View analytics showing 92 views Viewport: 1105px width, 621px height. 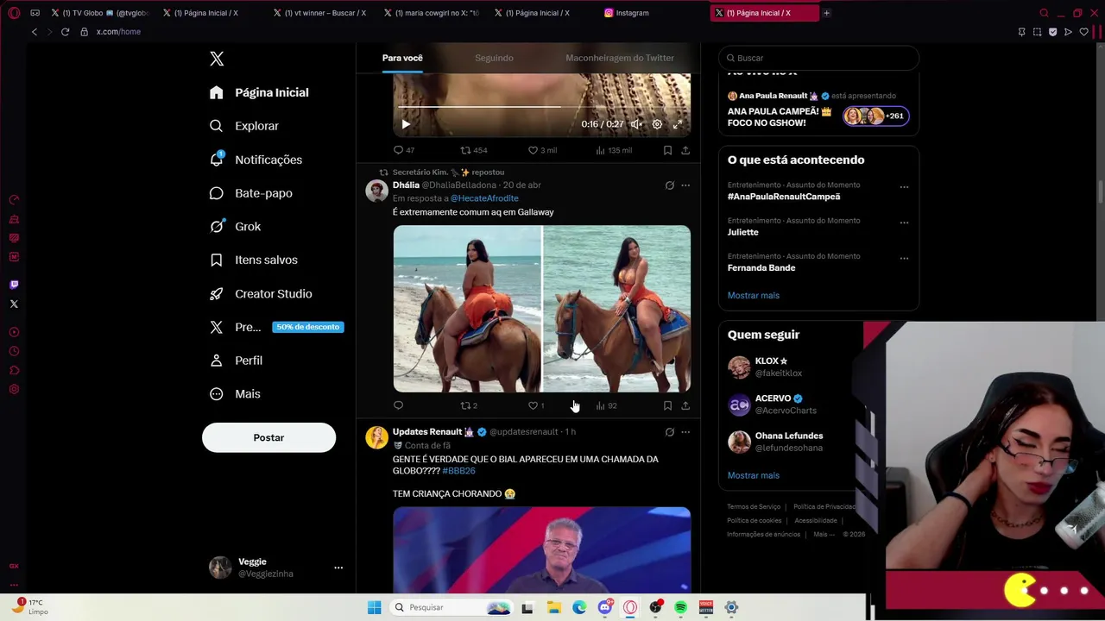point(606,405)
